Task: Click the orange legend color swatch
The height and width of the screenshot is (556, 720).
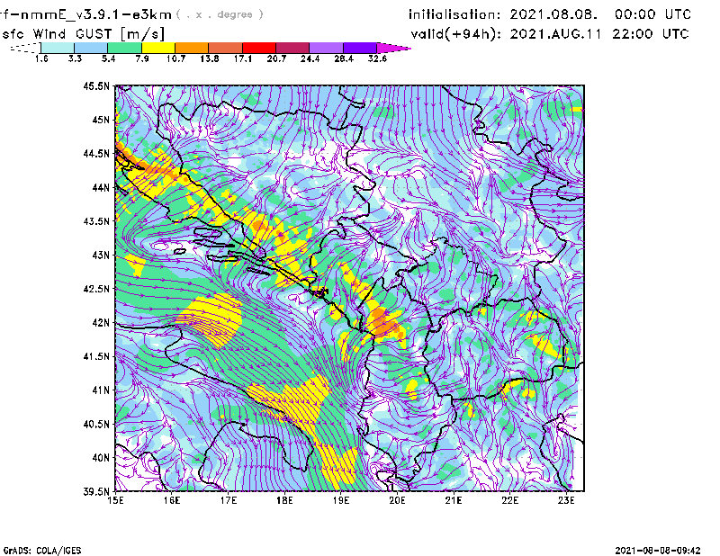Action: (192, 48)
